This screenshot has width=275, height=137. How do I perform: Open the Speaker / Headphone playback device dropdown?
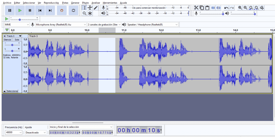153,25
